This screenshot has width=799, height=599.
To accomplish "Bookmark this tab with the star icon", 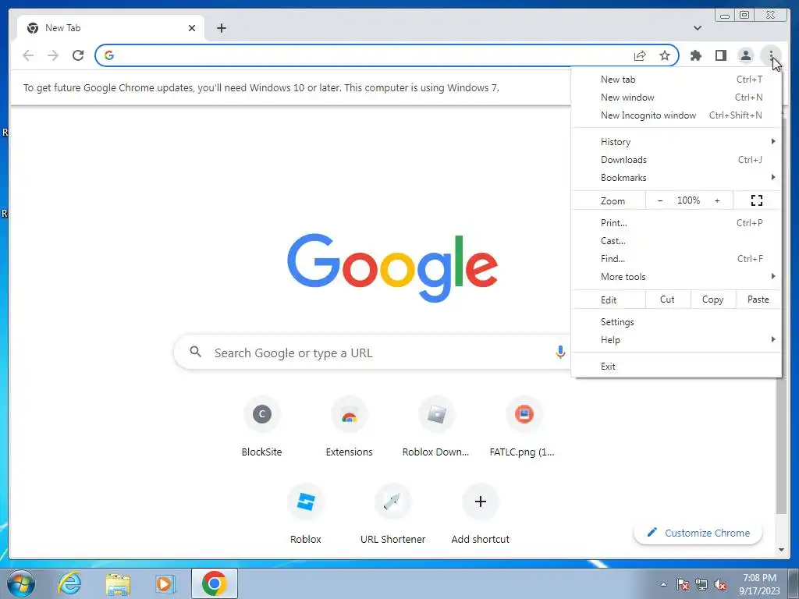I will point(665,55).
